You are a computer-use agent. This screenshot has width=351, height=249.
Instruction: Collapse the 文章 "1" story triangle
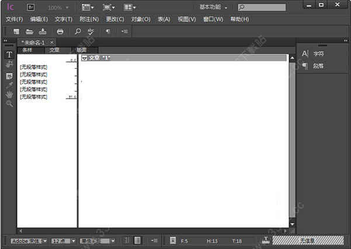coord(84,58)
